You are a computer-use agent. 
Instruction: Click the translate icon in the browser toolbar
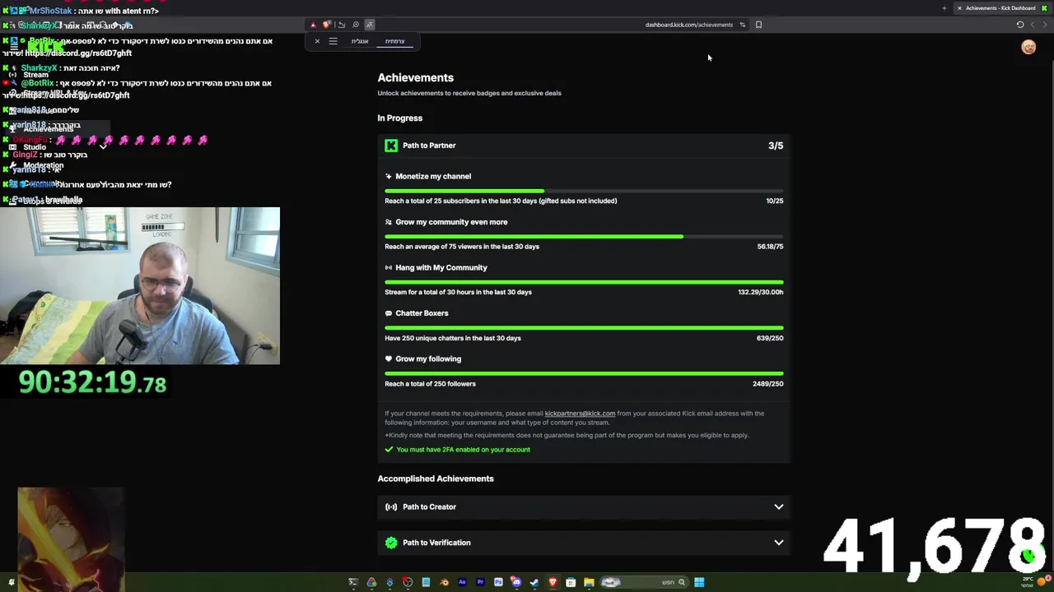pos(370,25)
